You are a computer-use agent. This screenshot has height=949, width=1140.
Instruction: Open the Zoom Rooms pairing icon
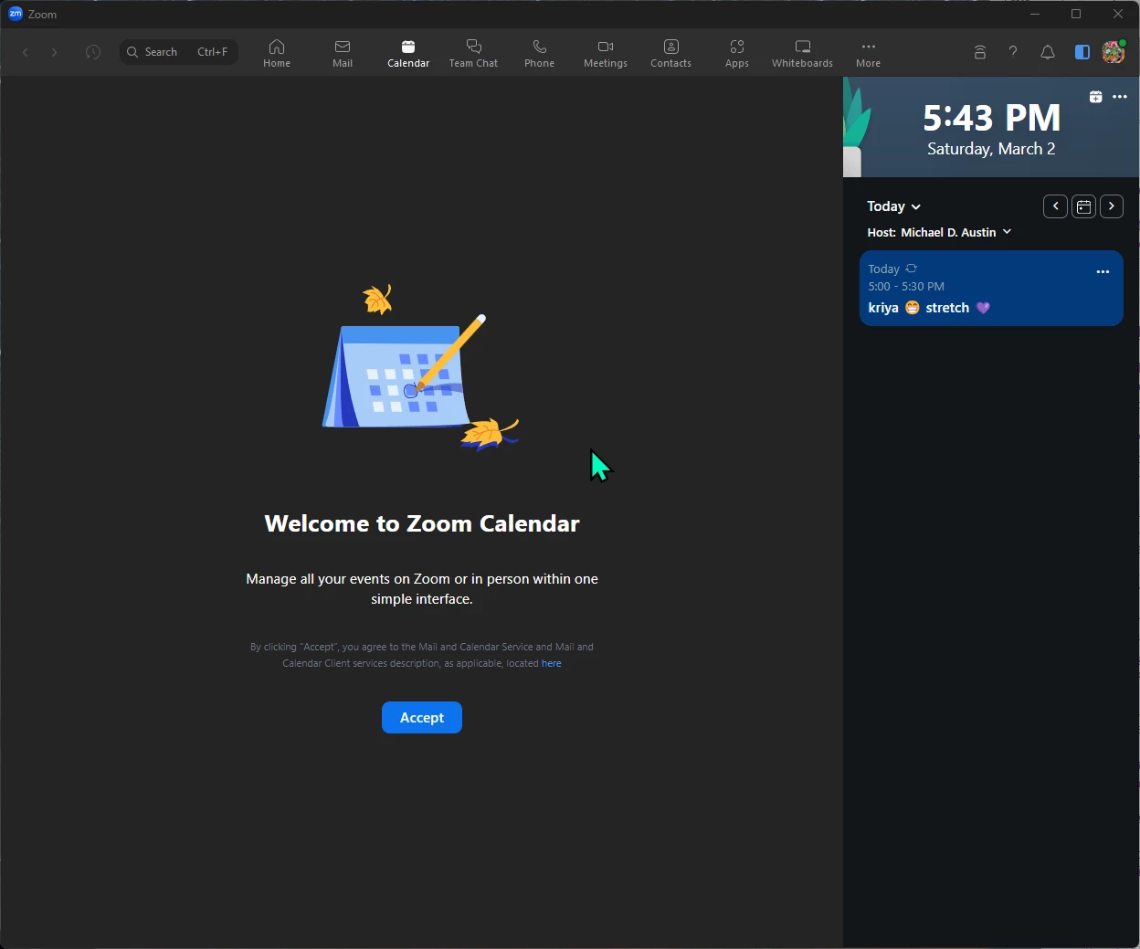point(980,52)
